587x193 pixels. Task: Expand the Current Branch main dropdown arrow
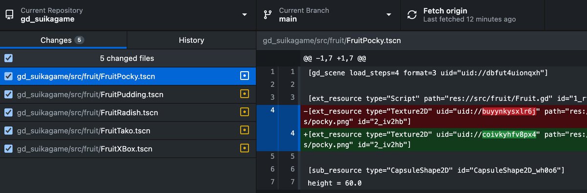click(x=389, y=15)
